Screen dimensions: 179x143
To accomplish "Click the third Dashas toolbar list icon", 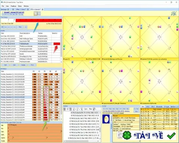I will pyautogui.click(x=70, y=109).
